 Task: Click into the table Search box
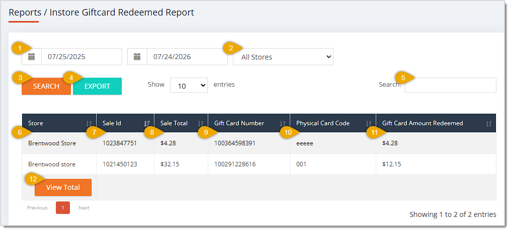click(451, 85)
